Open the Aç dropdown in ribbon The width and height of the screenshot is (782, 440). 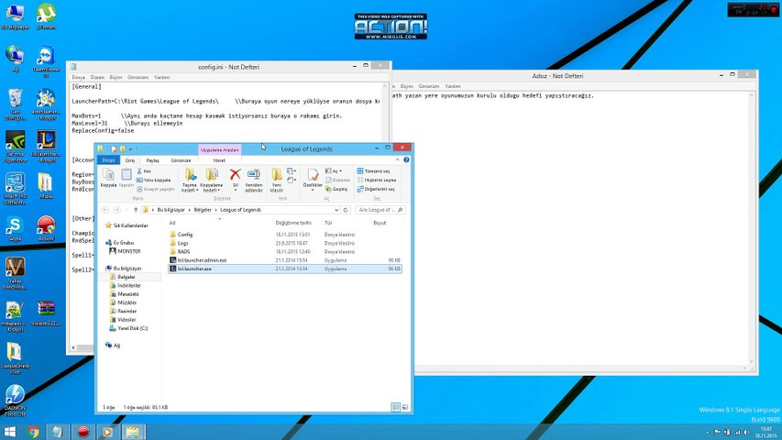tap(333, 171)
